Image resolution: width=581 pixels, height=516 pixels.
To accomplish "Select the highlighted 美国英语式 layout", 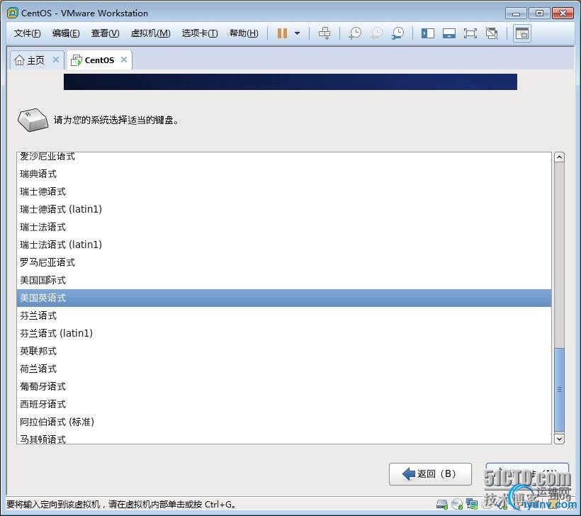I will (x=284, y=298).
